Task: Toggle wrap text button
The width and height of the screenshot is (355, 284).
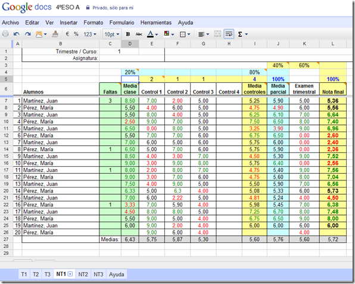Action: click(229, 34)
